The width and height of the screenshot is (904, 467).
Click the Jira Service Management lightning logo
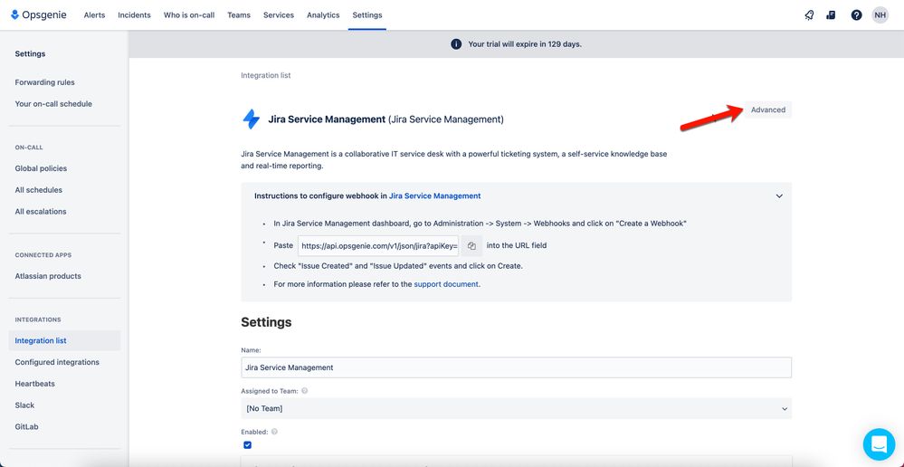point(252,119)
